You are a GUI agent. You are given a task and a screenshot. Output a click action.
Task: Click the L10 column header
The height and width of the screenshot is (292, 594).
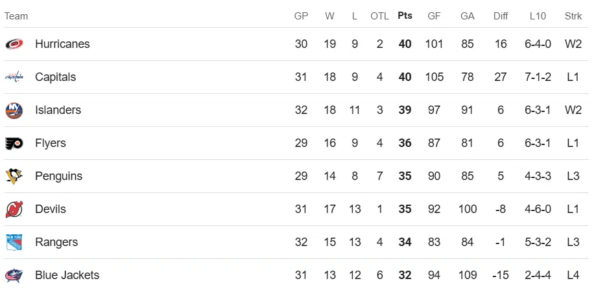(x=538, y=16)
